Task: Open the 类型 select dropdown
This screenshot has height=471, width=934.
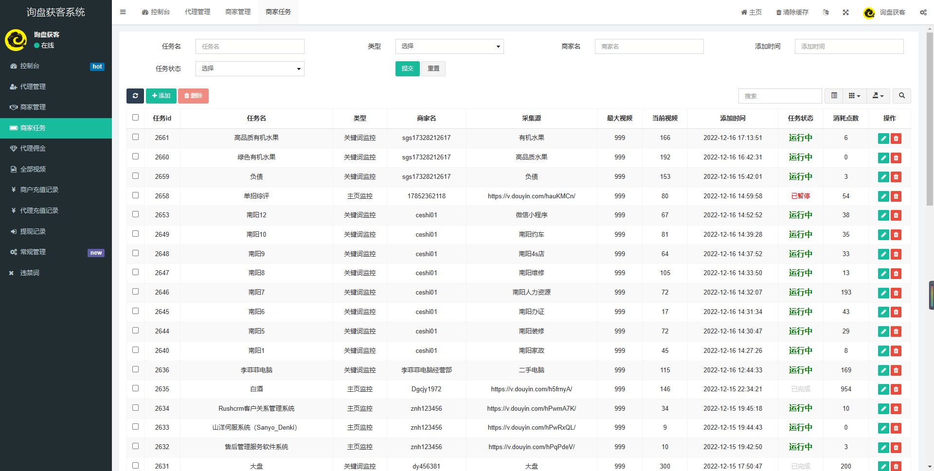Action: coord(449,46)
